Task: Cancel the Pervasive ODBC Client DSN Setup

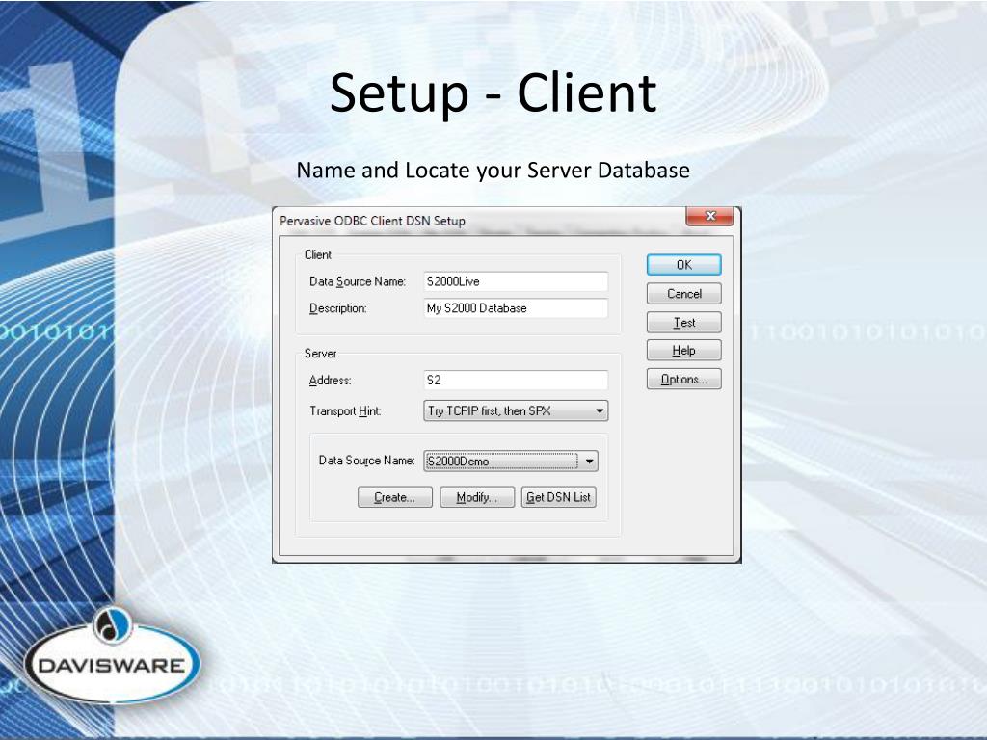Action: pyautogui.click(x=683, y=294)
